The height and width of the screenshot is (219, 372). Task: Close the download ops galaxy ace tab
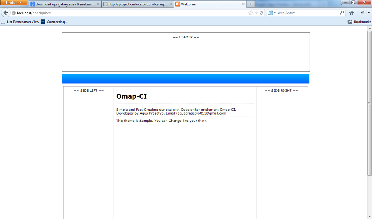click(x=98, y=4)
